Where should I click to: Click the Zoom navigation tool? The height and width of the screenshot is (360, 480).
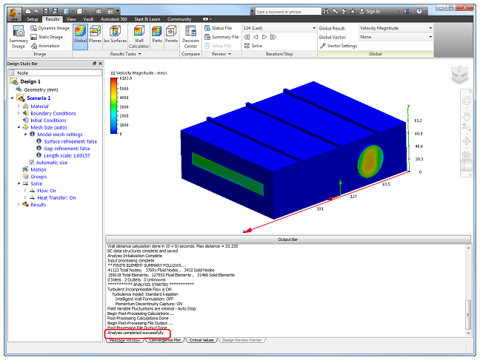[466, 127]
